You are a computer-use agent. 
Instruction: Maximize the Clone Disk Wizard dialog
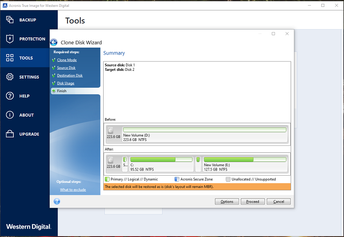point(273,34)
